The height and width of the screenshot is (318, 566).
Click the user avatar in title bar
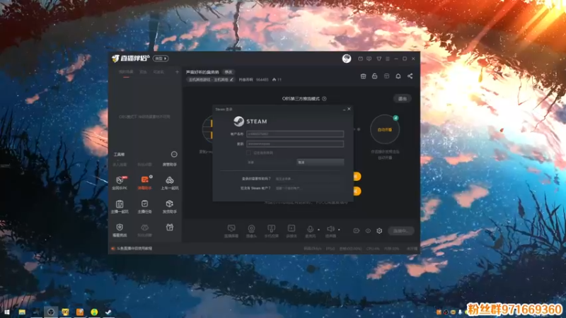347,59
